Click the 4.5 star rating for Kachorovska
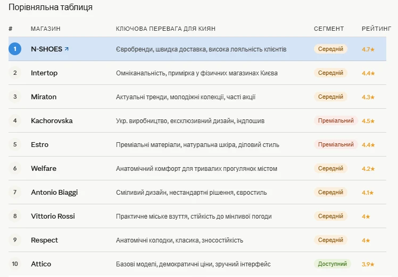This screenshot has width=398, height=277. click(368, 121)
